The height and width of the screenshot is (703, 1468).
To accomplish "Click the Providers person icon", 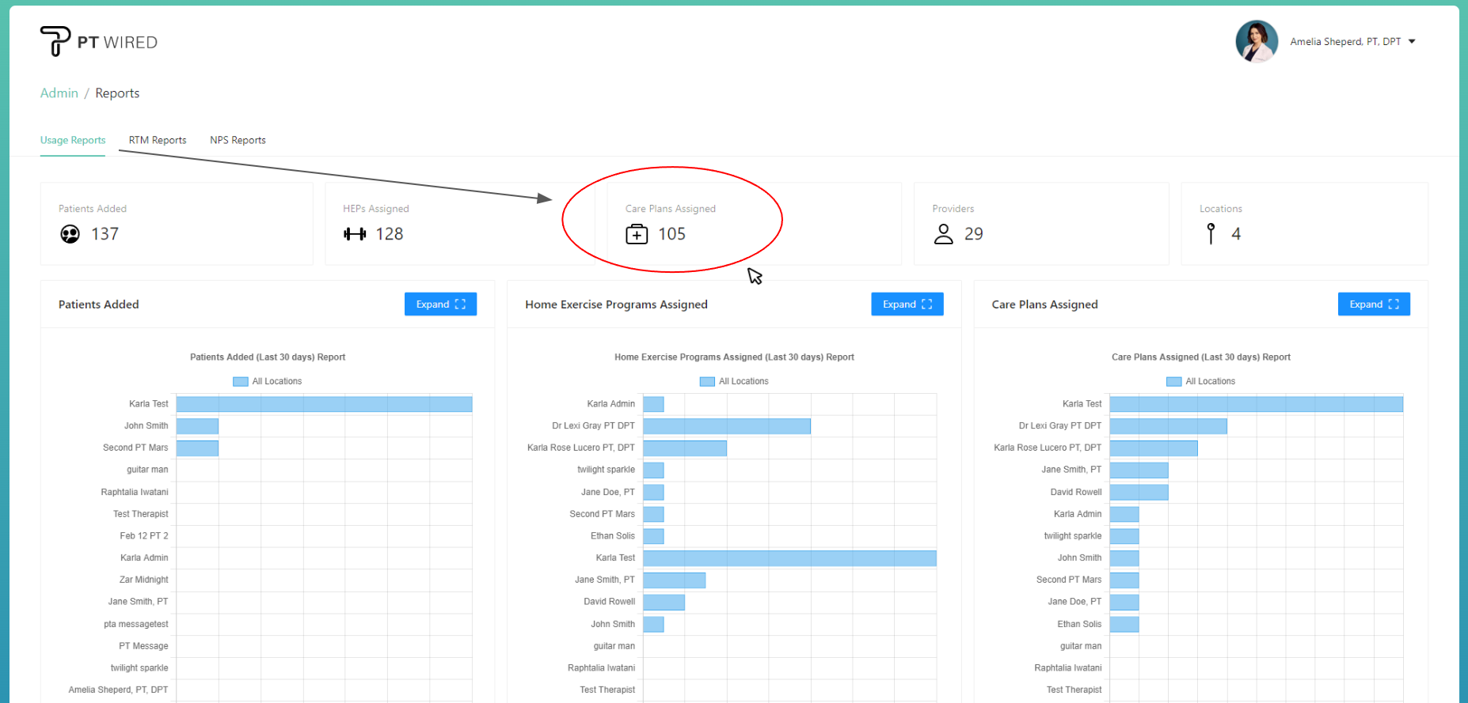I will (943, 234).
